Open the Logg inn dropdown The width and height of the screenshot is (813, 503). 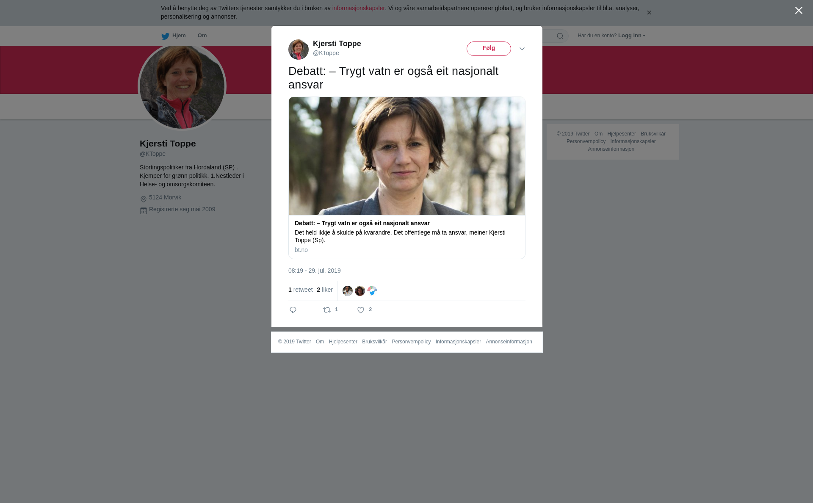[x=632, y=36]
